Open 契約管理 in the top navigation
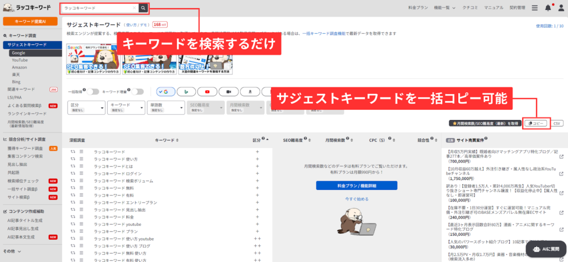Image resolution: width=568 pixels, height=262 pixels. click(518, 8)
